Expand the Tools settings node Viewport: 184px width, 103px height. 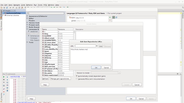point(27,42)
